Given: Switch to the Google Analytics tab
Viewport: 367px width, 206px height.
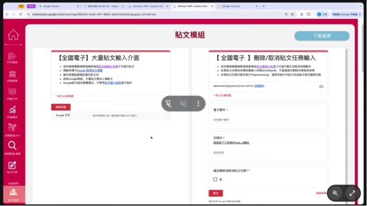Looking at the screenshot, I should coord(234,6).
